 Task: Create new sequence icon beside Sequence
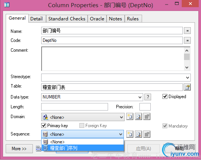tap(130, 134)
